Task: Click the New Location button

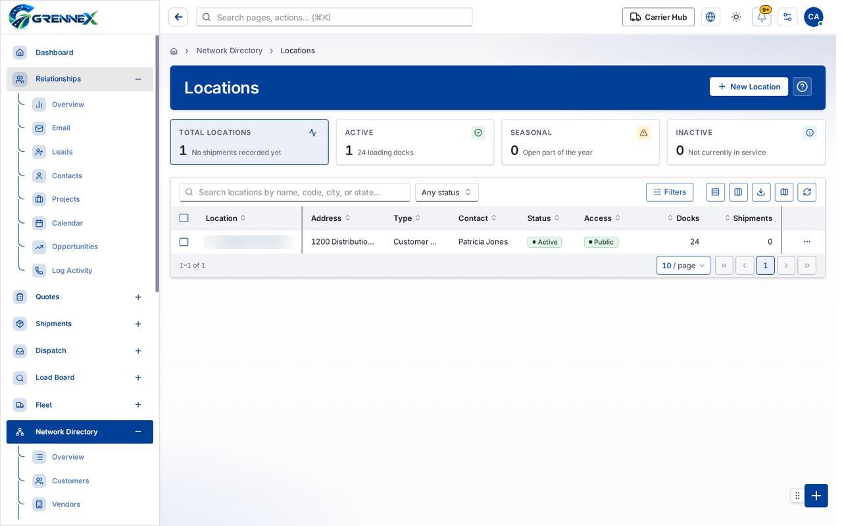Action: (749, 87)
